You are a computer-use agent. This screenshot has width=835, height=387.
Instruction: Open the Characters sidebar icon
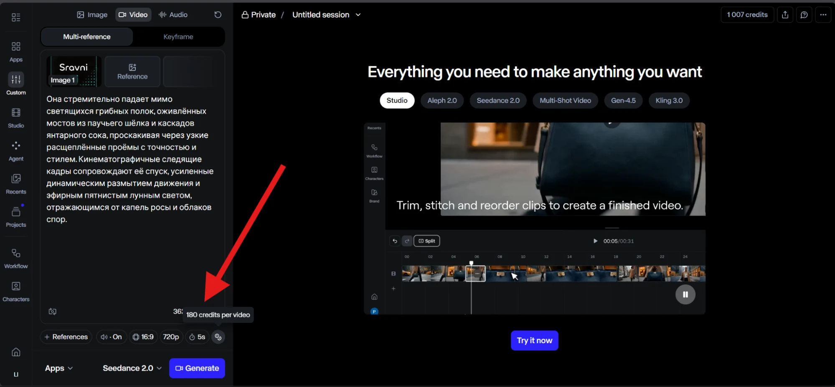coord(16,292)
